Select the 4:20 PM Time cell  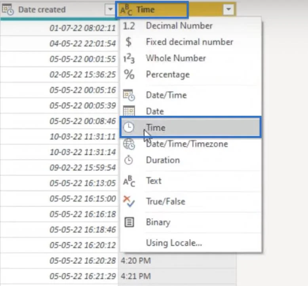pyautogui.click(x=177, y=261)
